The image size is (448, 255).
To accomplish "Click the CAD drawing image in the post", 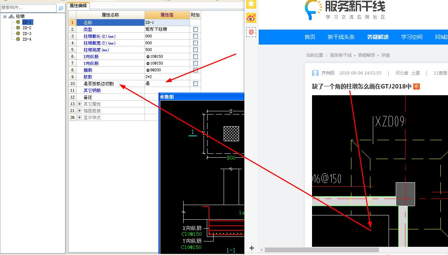I will pos(380,170).
